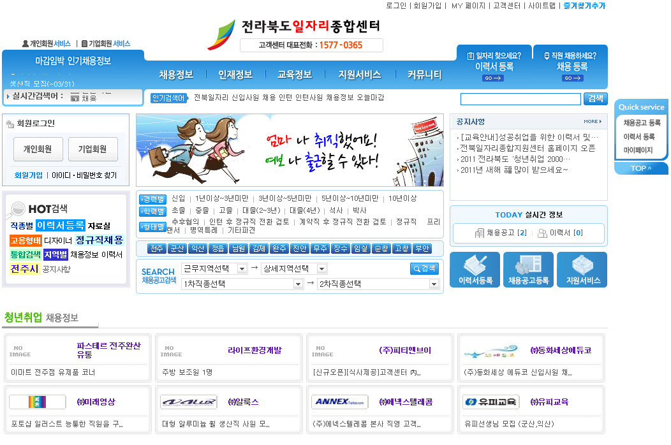Select the 개인회원 서비스 tab
The height and width of the screenshot is (445, 671).
click(47, 44)
